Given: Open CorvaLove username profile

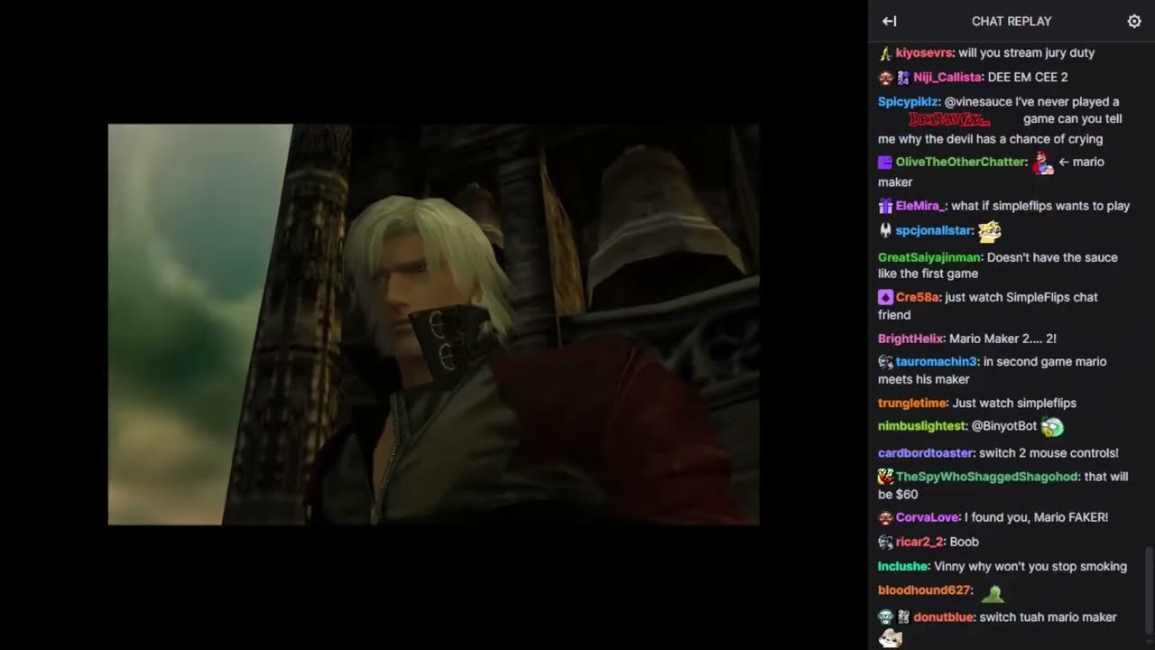Looking at the screenshot, I should pyautogui.click(x=927, y=518).
